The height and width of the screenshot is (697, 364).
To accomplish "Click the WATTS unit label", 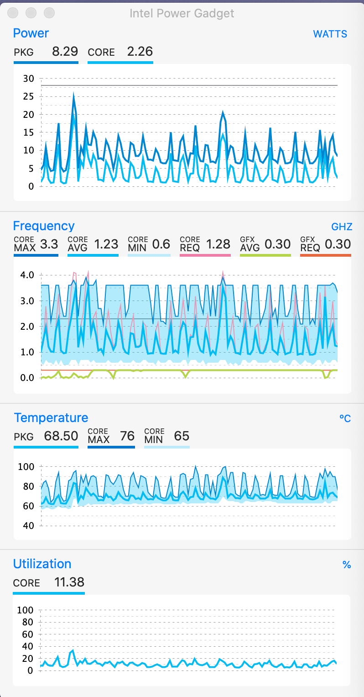I will point(330,34).
